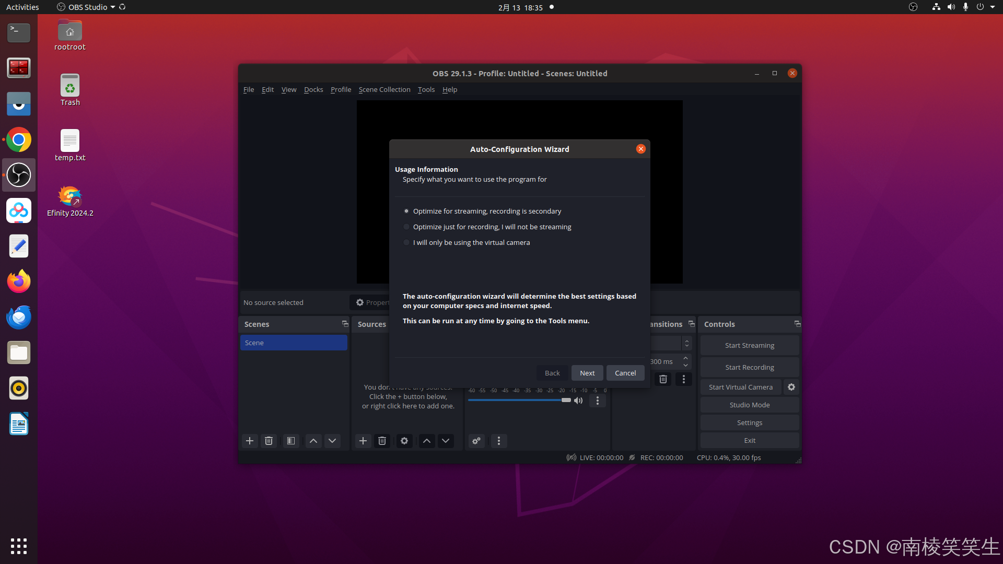Open source properties gear icon
Image resolution: width=1003 pixels, height=564 pixels.
[x=404, y=441]
